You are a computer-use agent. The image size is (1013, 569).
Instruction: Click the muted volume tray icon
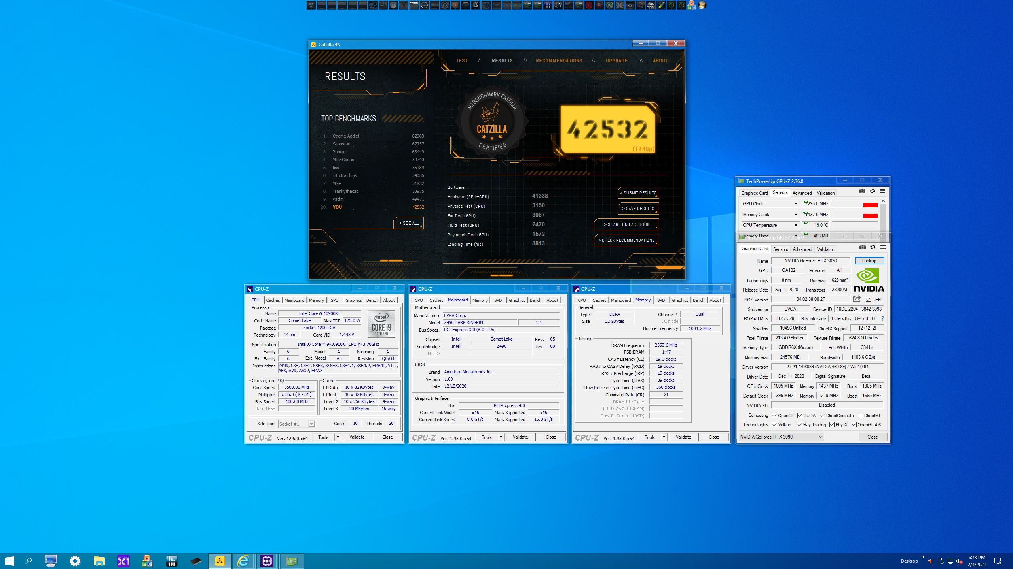click(959, 561)
